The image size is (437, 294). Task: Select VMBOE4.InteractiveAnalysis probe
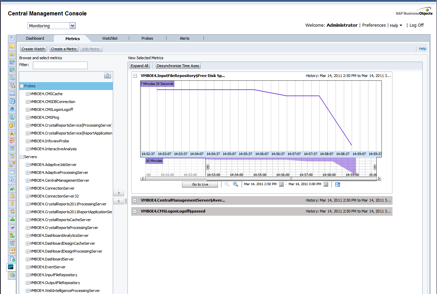click(53, 149)
